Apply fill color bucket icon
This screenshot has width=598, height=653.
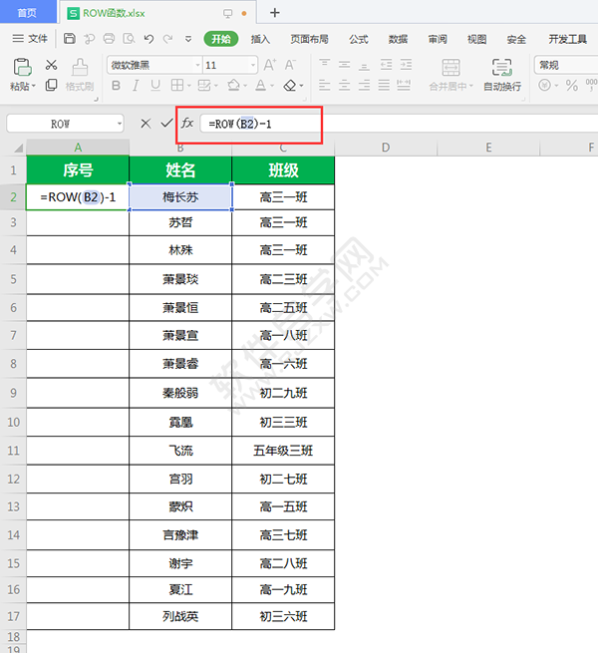coord(233,86)
